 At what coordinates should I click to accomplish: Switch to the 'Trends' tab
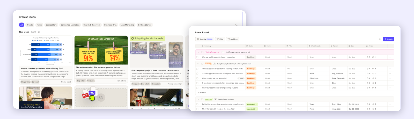click(x=30, y=25)
